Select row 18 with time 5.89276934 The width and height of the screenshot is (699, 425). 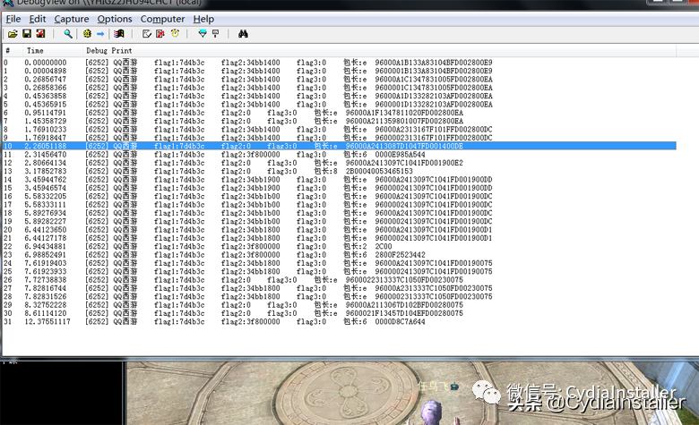pos(340,213)
